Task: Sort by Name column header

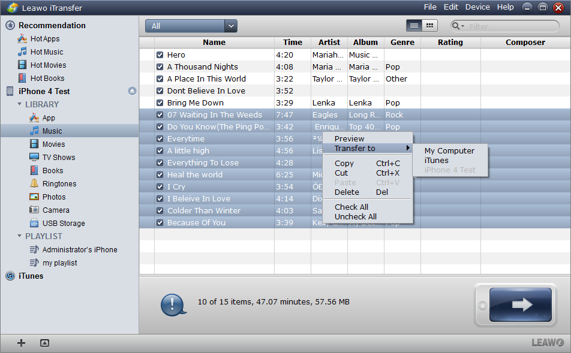Action: pyautogui.click(x=214, y=42)
